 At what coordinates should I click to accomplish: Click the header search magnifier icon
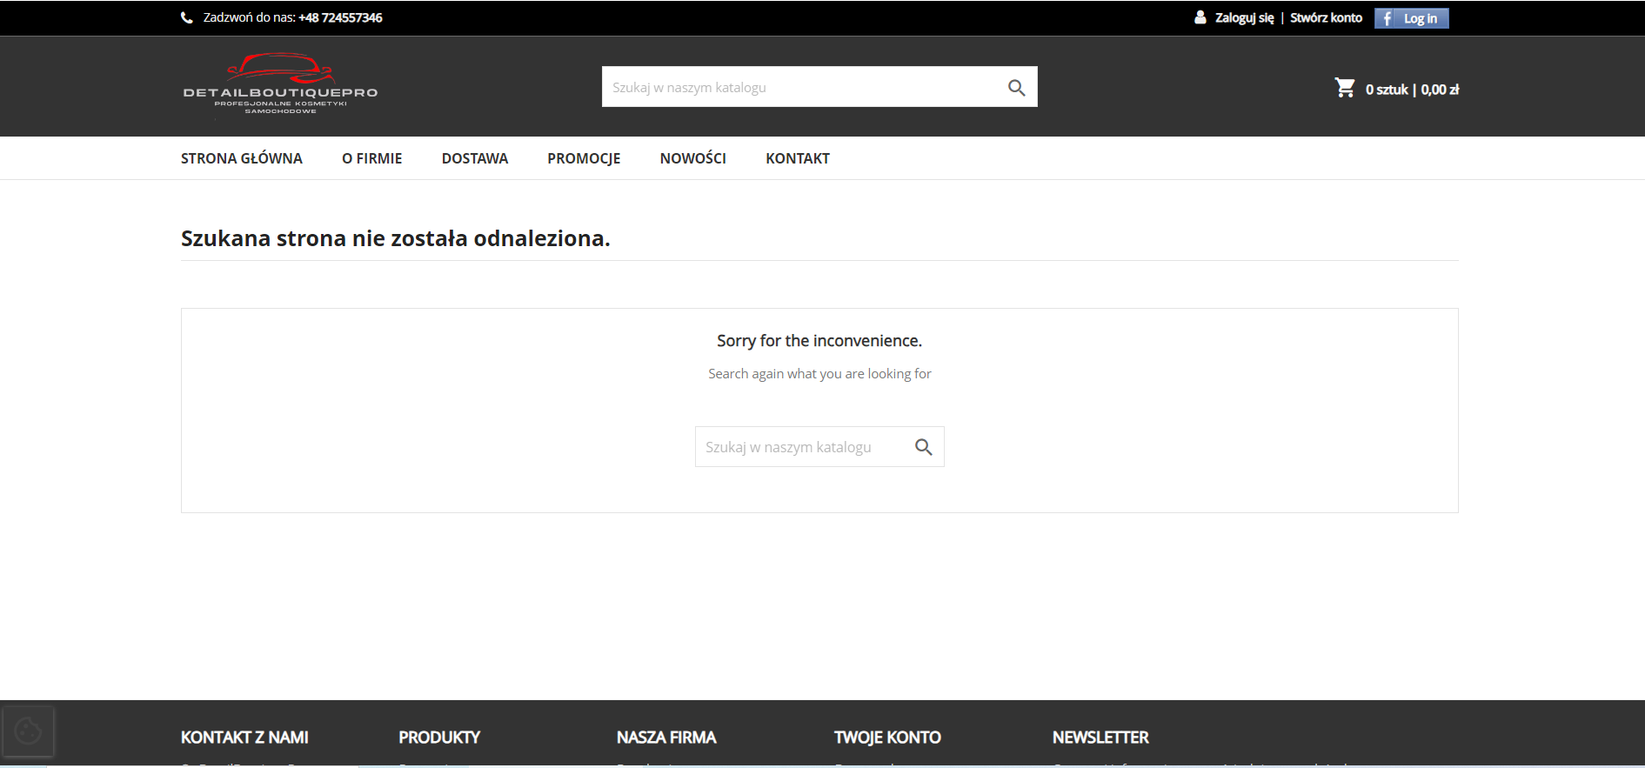(1016, 87)
